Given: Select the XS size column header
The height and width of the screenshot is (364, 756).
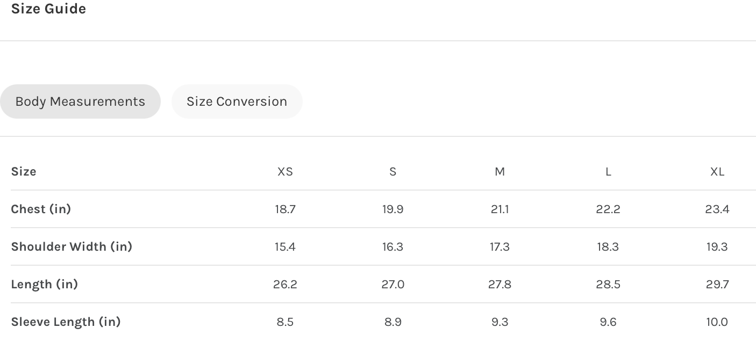Looking at the screenshot, I should point(285,172).
